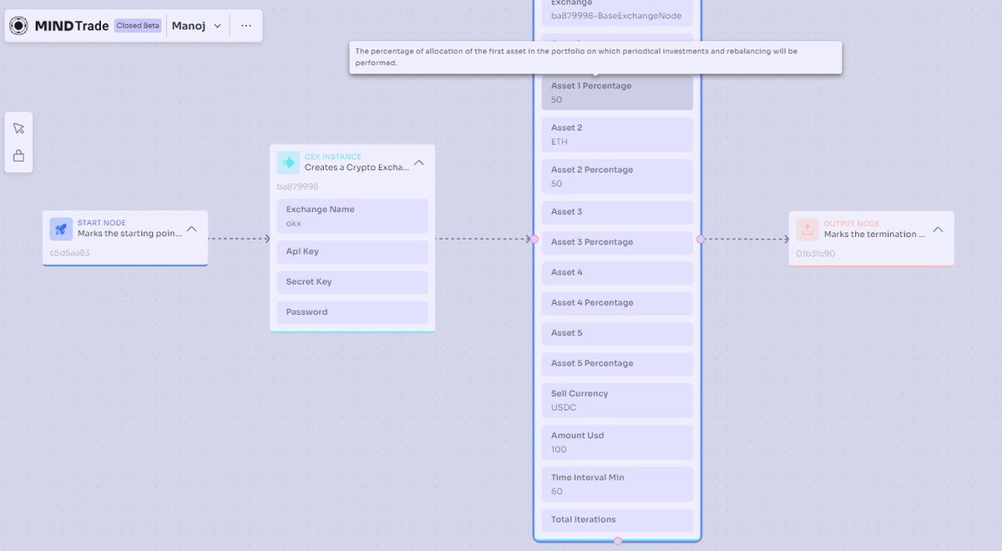This screenshot has height=551, width=1002.
Task: Click the Start Node id c5d5aa83
Action: [70, 252]
